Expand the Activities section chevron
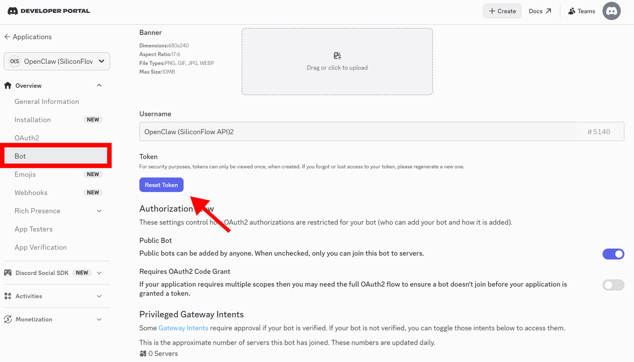Viewport: 634px width, 362px height. click(99, 296)
